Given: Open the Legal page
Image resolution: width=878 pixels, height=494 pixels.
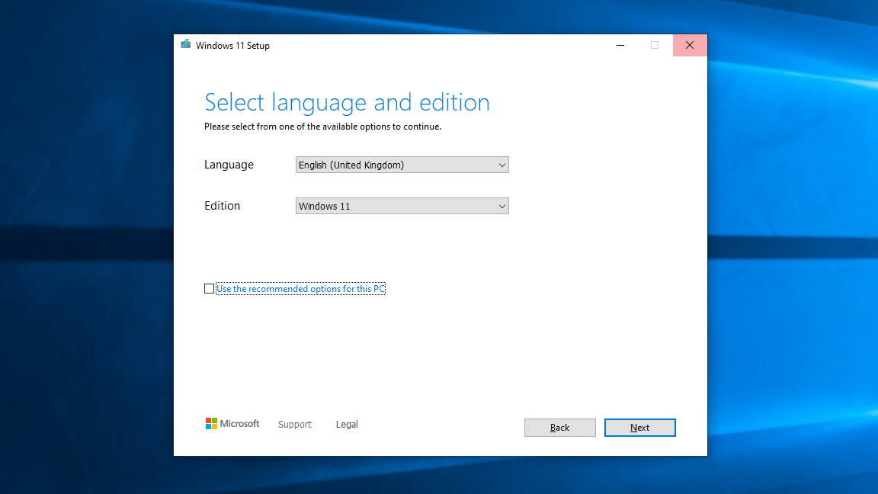Looking at the screenshot, I should pos(347,424).
